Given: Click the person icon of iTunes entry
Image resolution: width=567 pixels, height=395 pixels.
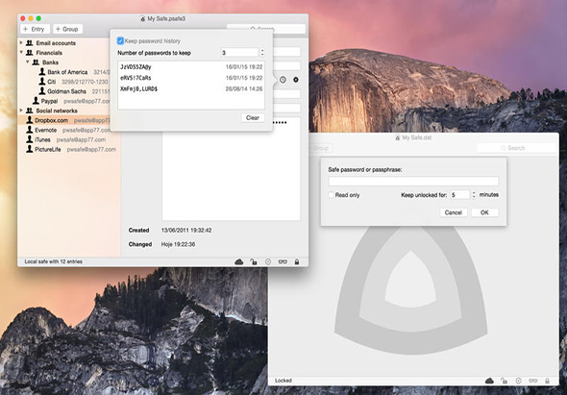Looking at the screenshot, I should tap(30, 139).
